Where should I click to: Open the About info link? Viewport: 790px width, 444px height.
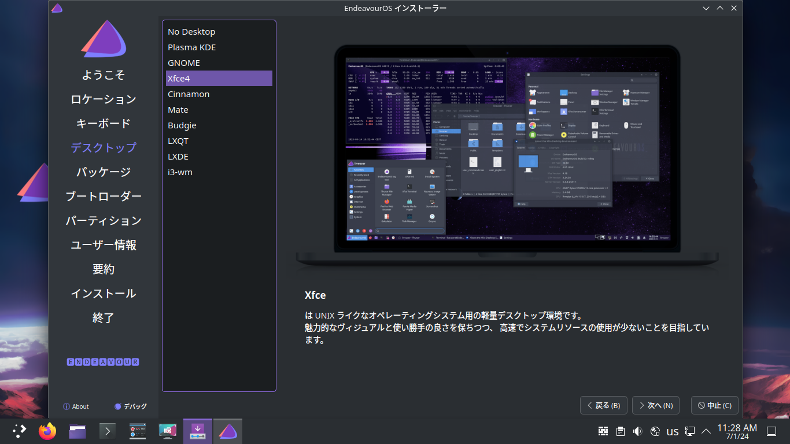[76, 406]
